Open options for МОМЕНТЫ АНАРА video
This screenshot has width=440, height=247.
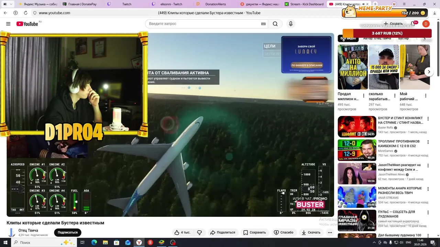pos(428,189)
